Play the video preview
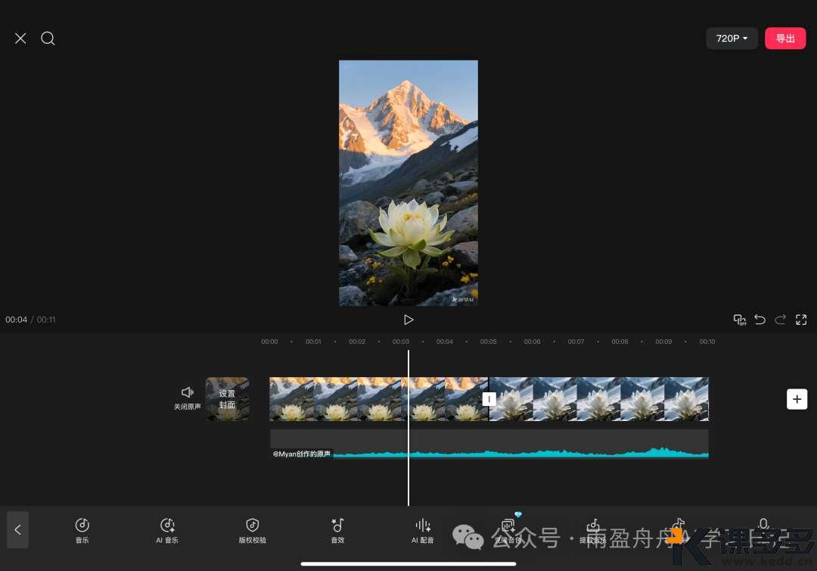This screenshot has height=571, width=817. click(408, 320)
